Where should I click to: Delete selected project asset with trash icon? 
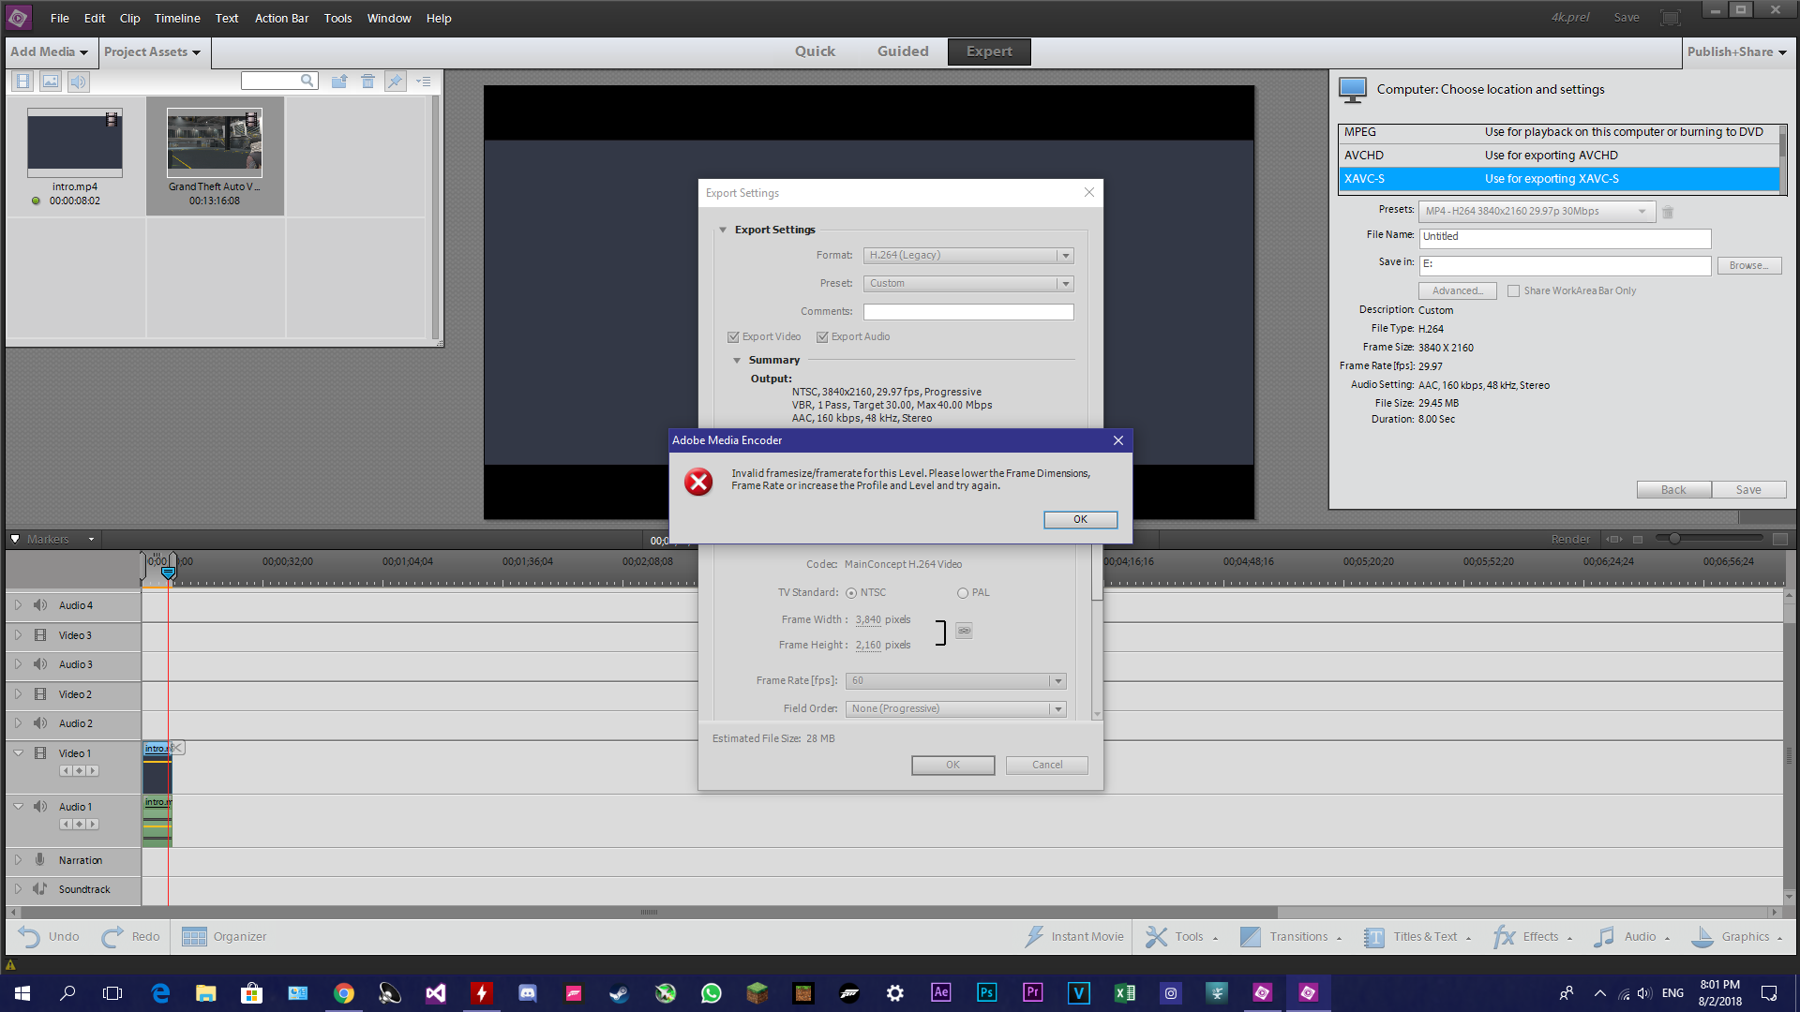point(367,82)
